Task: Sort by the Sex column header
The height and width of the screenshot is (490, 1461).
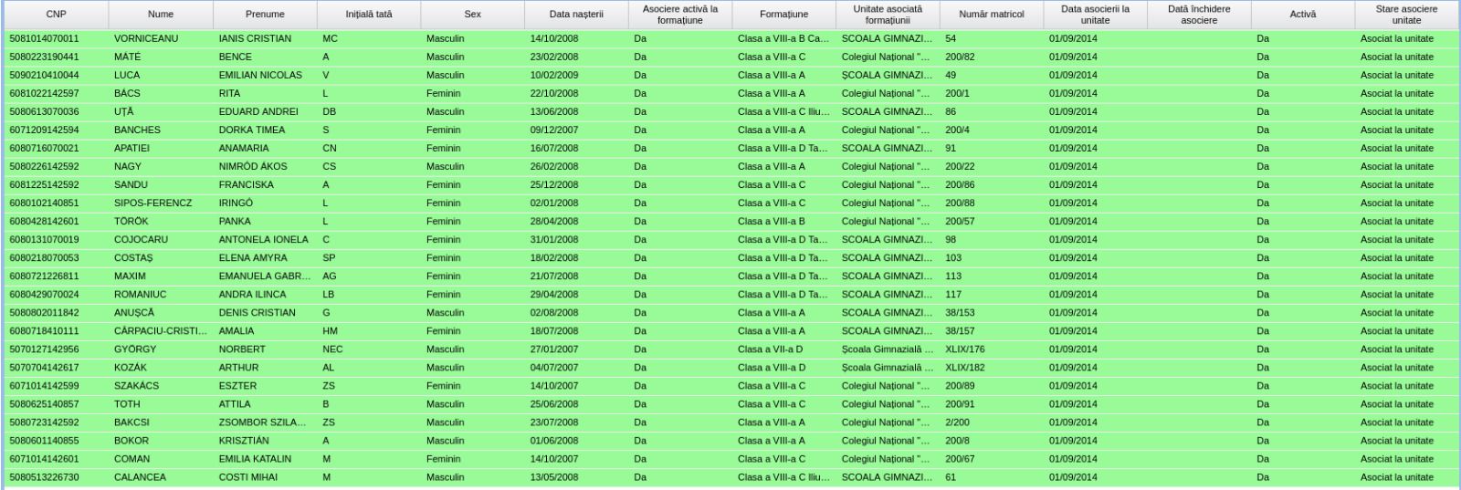Action: click(x=472, y=15)
